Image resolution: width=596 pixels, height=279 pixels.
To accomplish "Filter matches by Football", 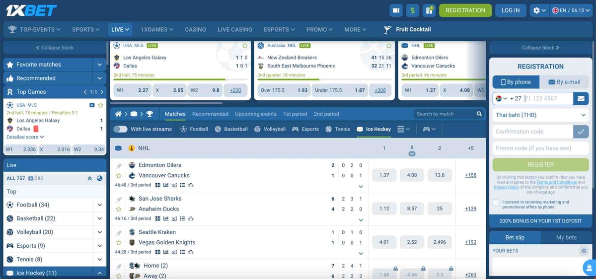I will (x=194, y=129).
